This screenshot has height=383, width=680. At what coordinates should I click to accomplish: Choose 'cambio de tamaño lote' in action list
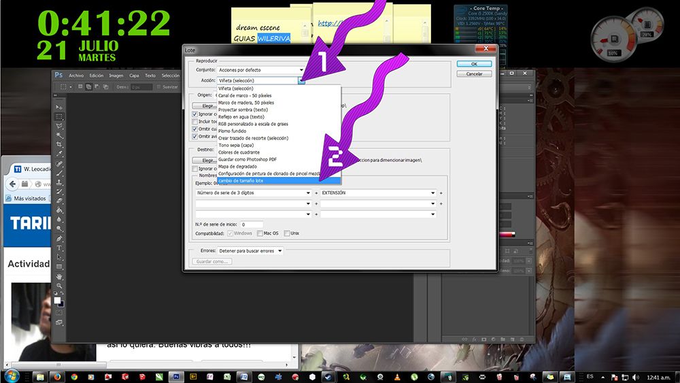pyautogui.click(x=278, y=180)
